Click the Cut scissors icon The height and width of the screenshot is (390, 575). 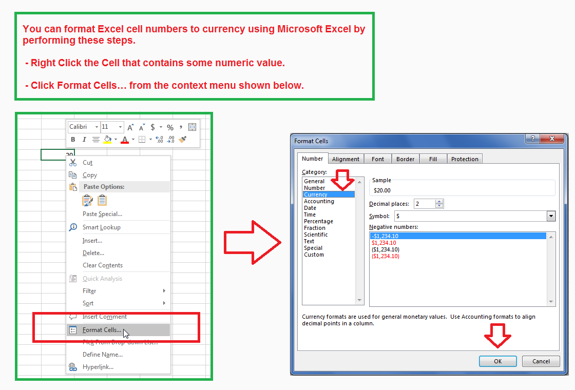[x=73, y=162]
